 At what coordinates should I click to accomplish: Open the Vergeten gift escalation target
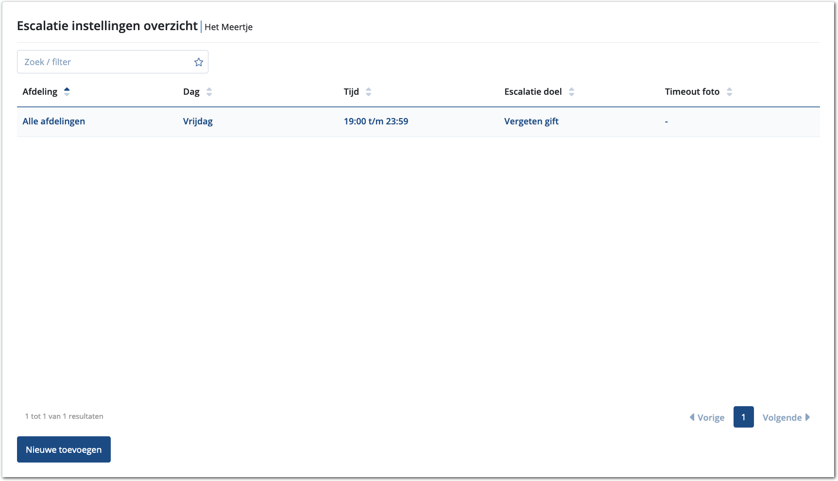[x=531, y=121]
